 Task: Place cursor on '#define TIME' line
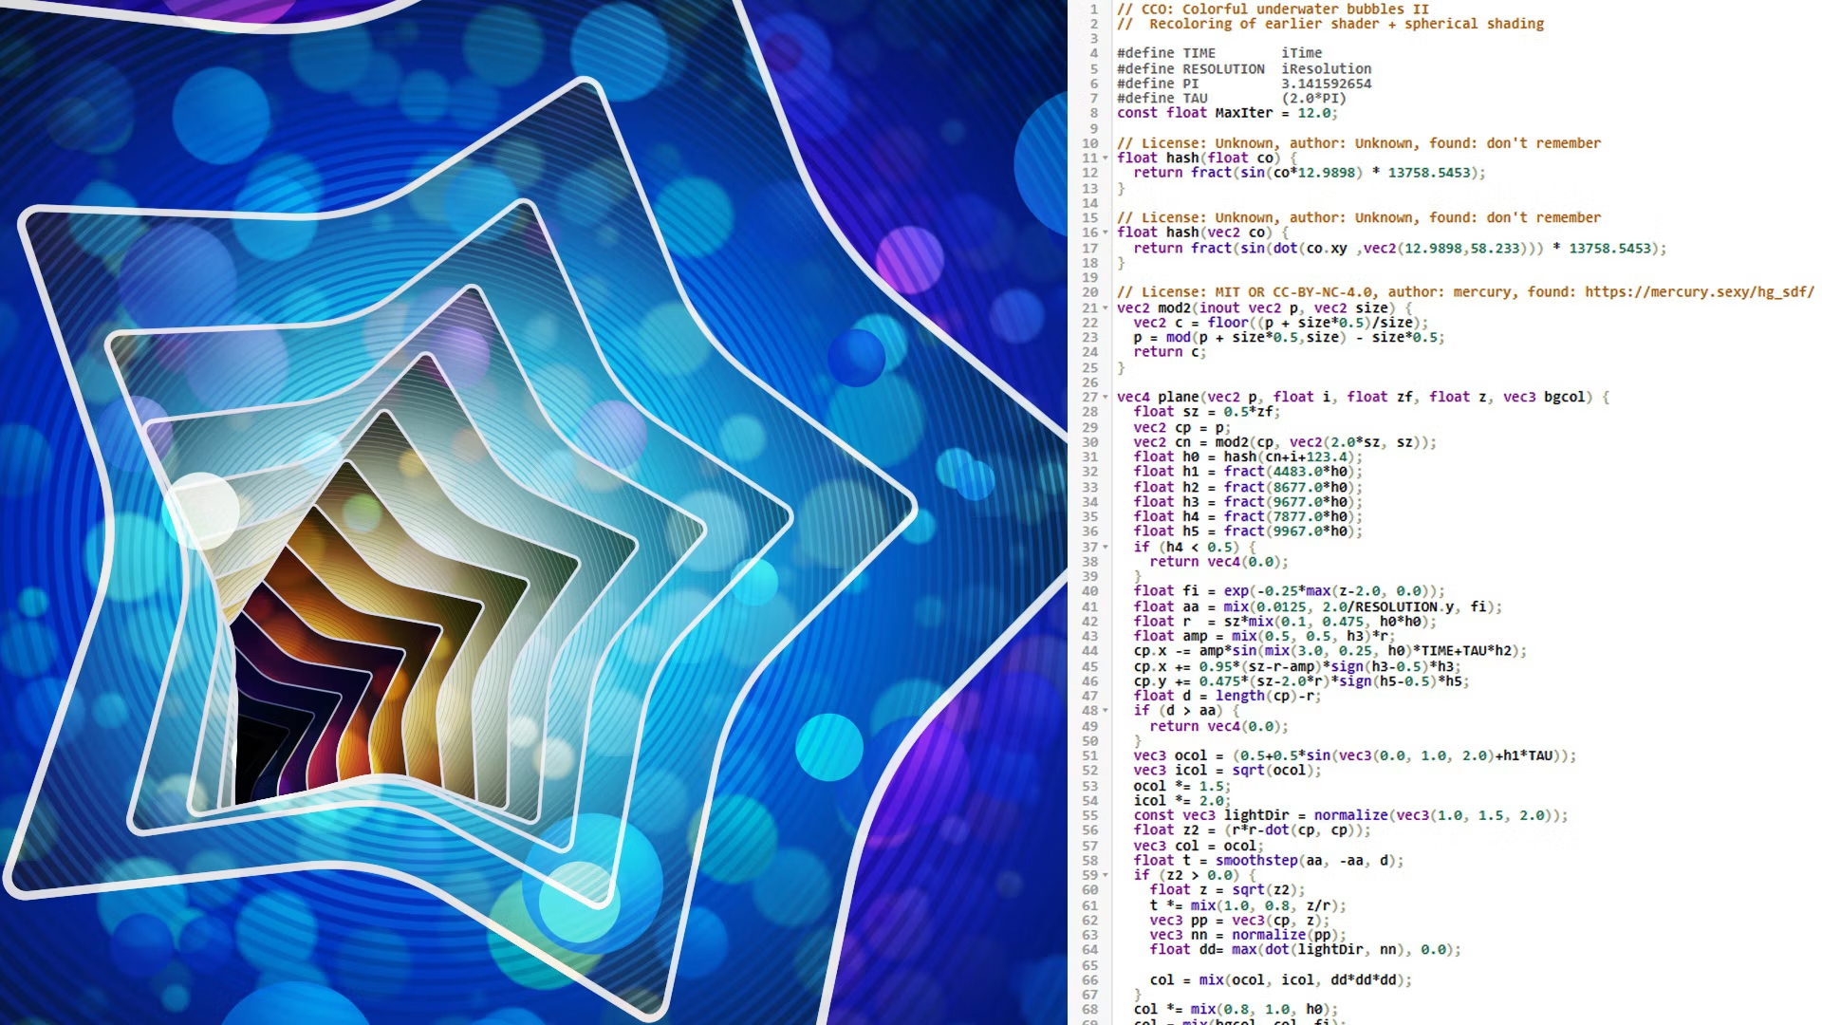tap(1219, 53)
